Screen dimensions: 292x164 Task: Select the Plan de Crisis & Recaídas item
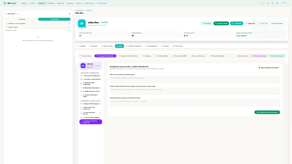coord(91,118)
